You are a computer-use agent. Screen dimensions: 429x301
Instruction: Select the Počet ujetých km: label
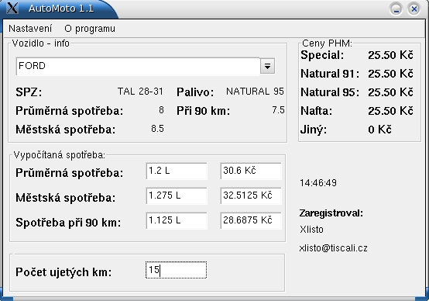click(63, 272)
